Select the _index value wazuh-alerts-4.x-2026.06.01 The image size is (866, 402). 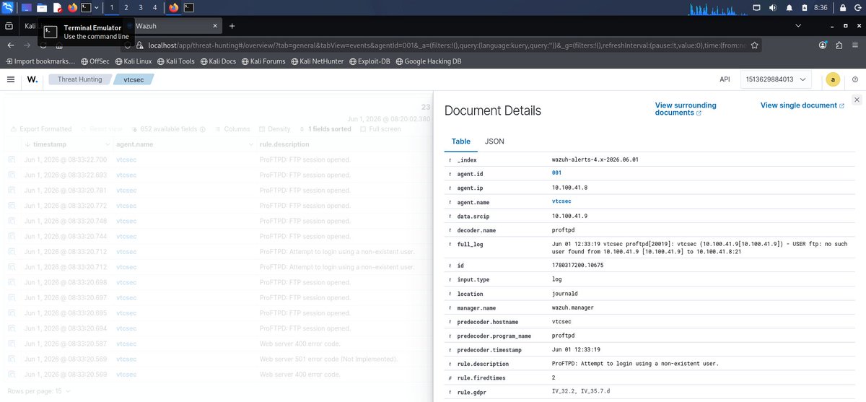(x=595, y=160)
